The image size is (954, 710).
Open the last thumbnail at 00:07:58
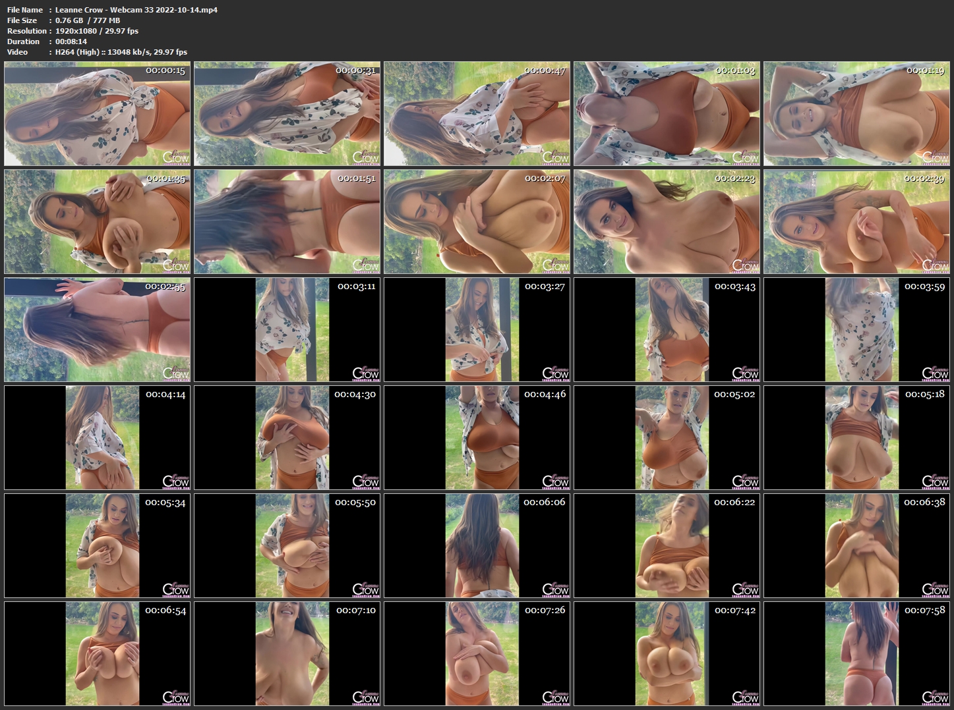[856, 654]
